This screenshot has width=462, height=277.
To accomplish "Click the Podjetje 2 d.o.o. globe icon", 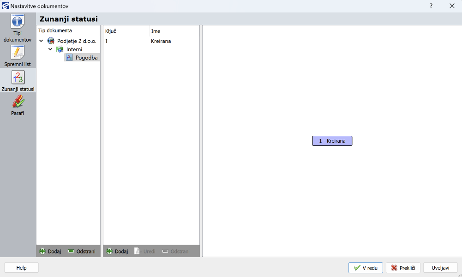I will [x=51, y=41].
